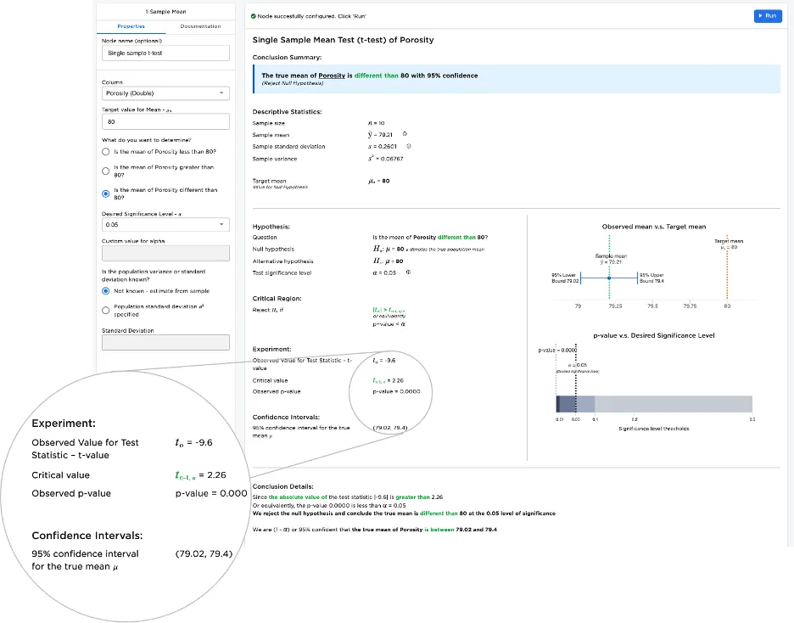Screen dimensions: 794x623
Task: Click the green success checkmark icon
Action: pos(254,16)
